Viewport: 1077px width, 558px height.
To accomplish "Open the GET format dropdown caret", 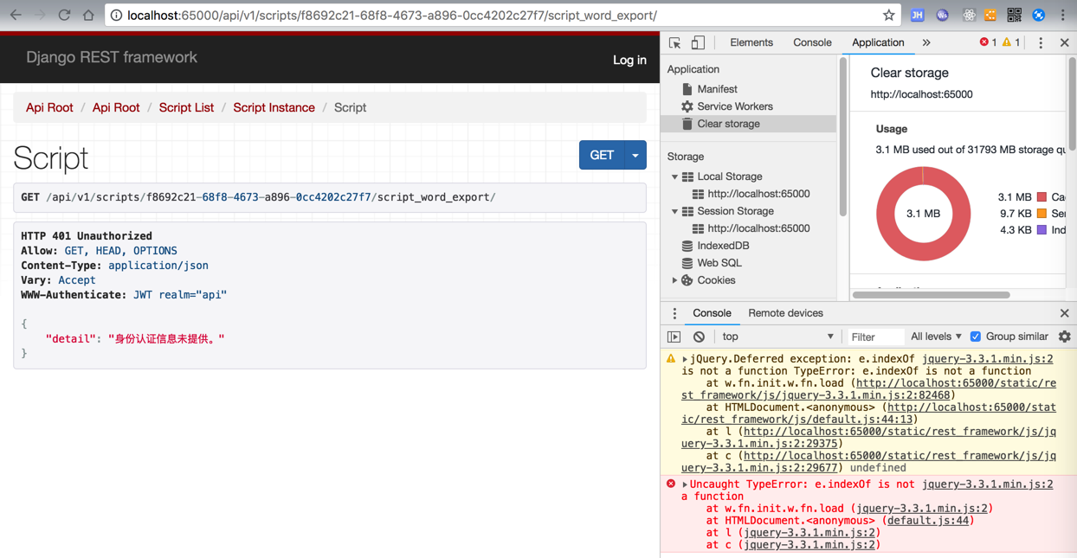I will point(635,155).
